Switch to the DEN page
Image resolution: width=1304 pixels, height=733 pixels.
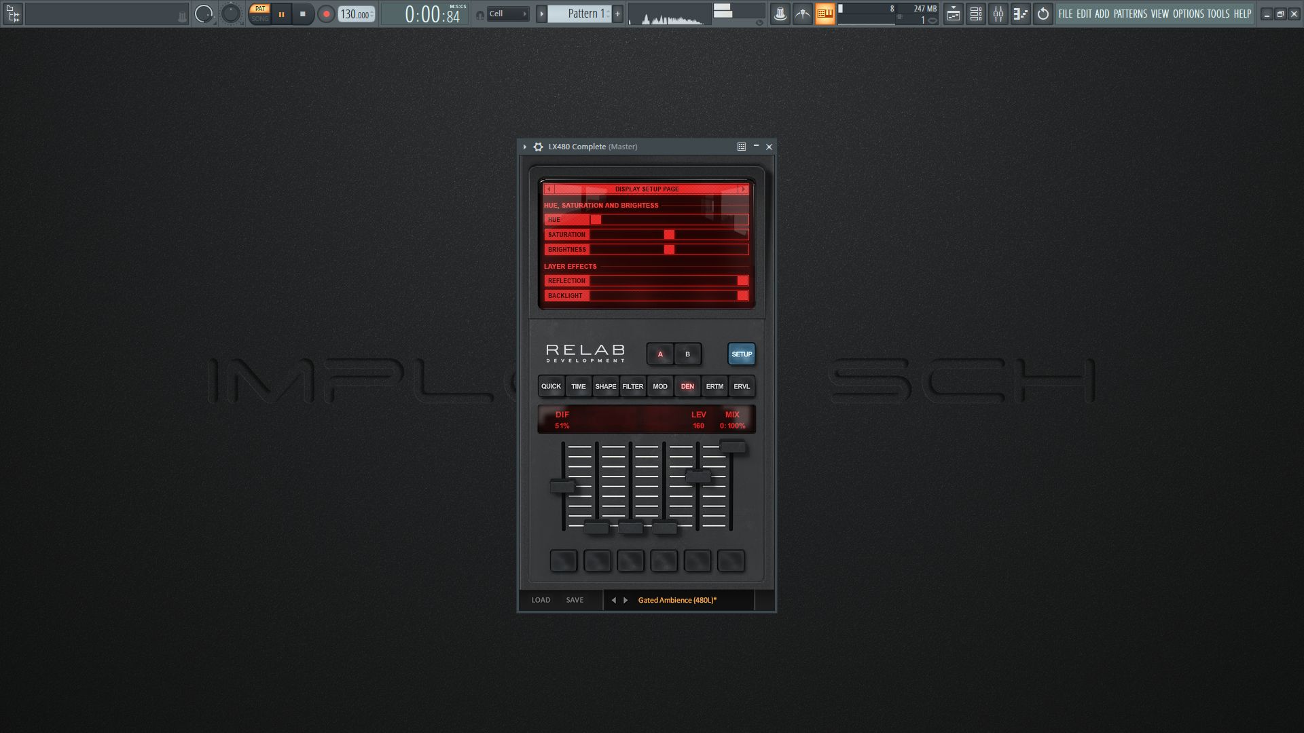click(687, 387)
